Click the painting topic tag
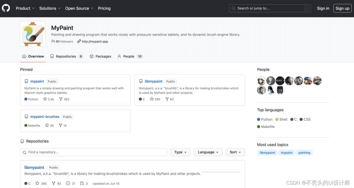Image resolution: width=354 pixels, height=188 pixels. pyautogui.click(x=304, y=153)
